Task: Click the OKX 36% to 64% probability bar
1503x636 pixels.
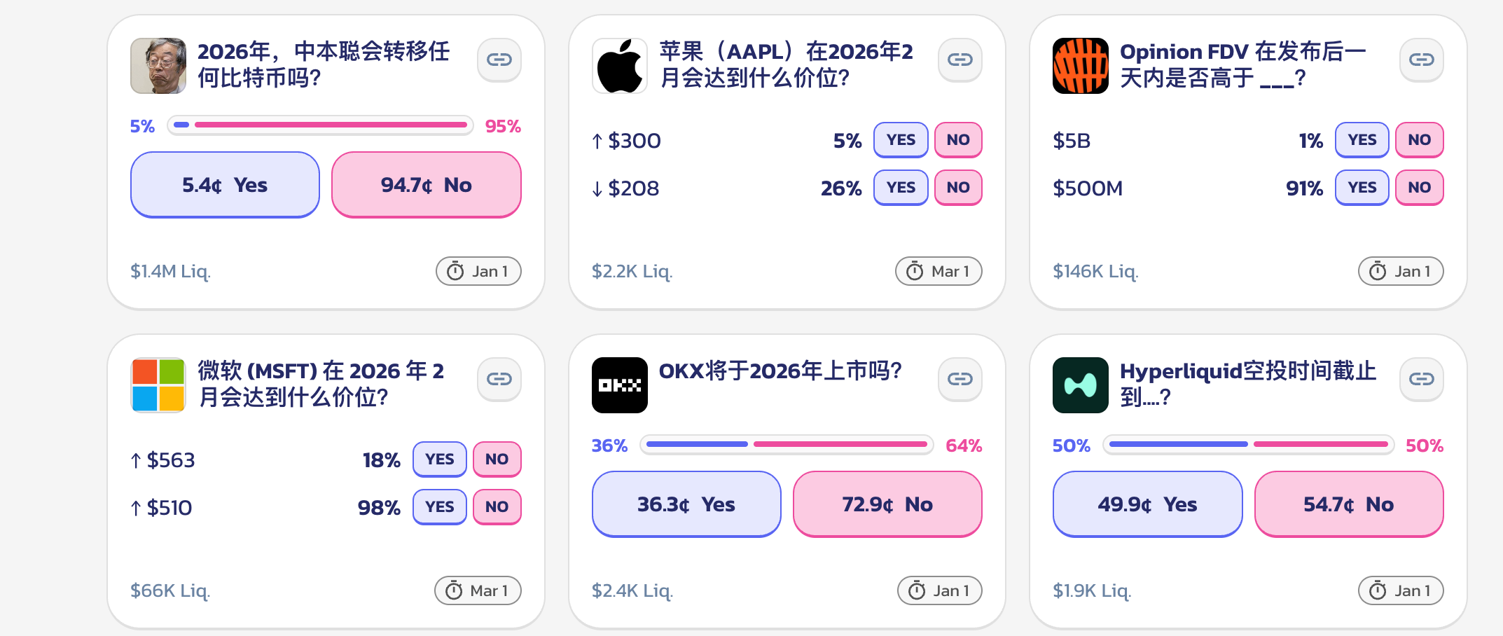Action: click(787, 445)
